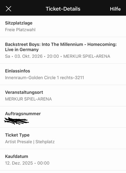
Task: Tap MERKUR SPIEL-ARENA under Veranstaltungsort
Action: [28, 99]
